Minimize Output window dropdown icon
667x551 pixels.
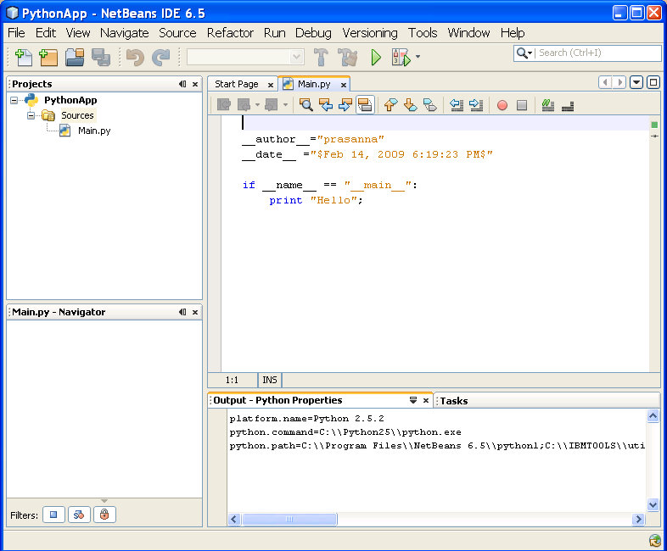pyautogui.click(x=412, y=400)
